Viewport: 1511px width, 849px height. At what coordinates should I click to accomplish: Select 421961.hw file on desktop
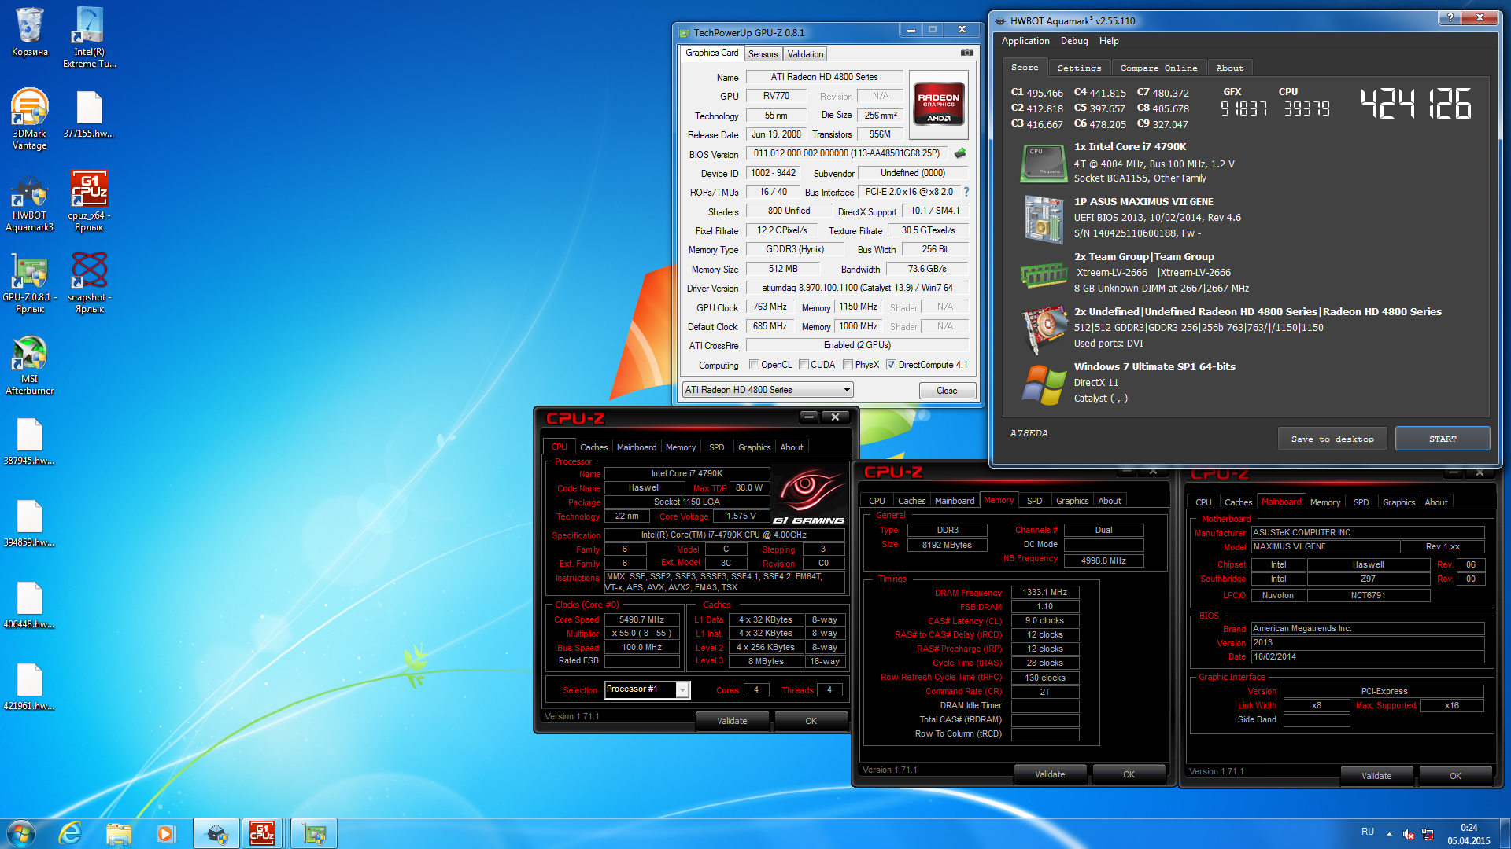point(29,687)
